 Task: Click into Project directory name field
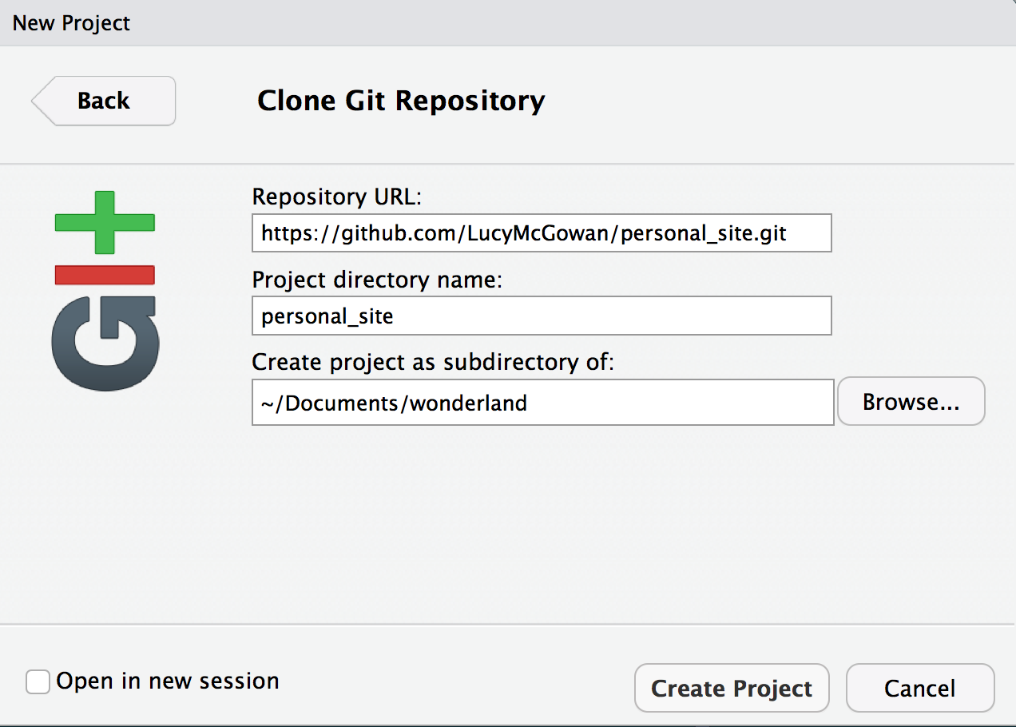coord(541,316)
